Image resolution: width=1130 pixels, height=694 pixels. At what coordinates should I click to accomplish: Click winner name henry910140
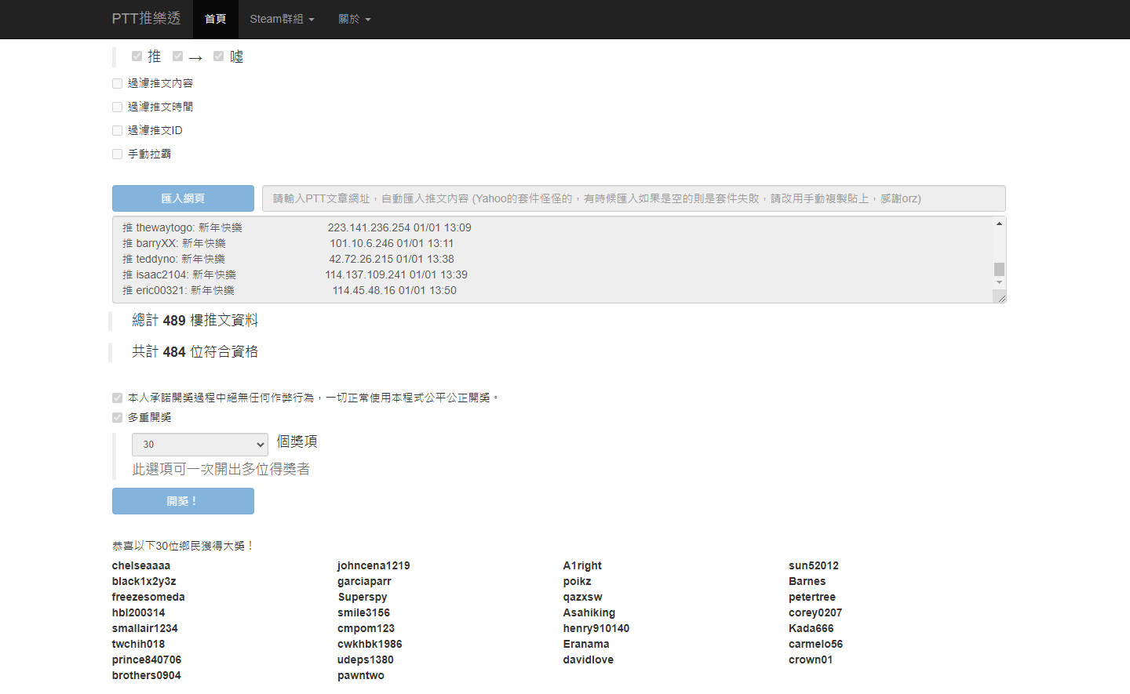596,628
